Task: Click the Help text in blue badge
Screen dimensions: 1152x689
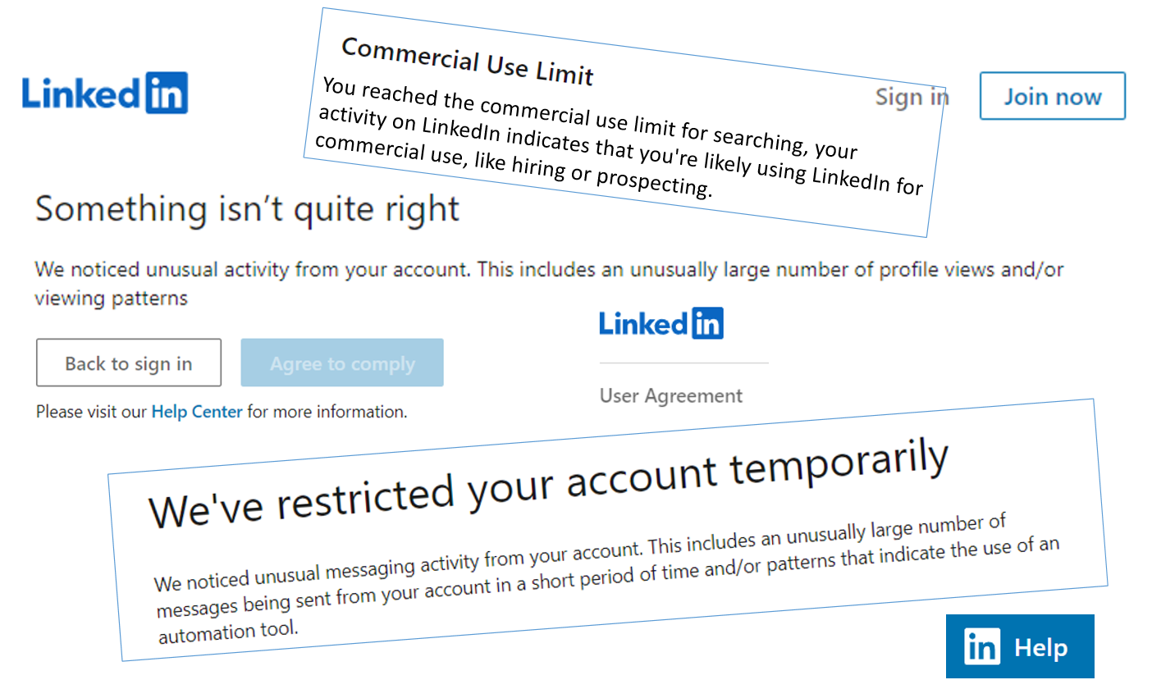Action: pyautogui.click(x=1041, y=648)
